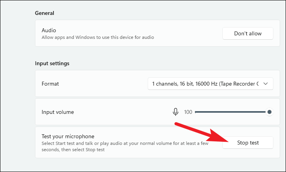Click the General section heading
Screen dimensions: 286x172
45,13
